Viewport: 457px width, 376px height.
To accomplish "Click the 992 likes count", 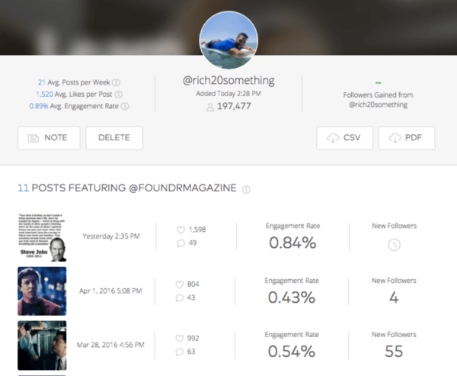I will [x=193, y=339].
